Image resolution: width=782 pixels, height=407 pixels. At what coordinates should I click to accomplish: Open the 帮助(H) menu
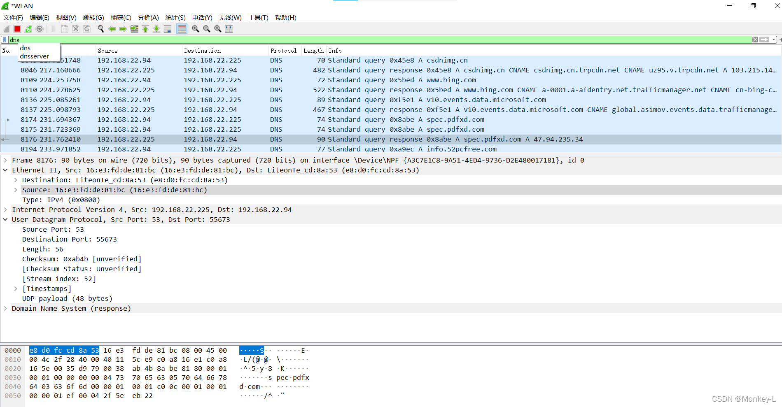[x=286, y=18]
